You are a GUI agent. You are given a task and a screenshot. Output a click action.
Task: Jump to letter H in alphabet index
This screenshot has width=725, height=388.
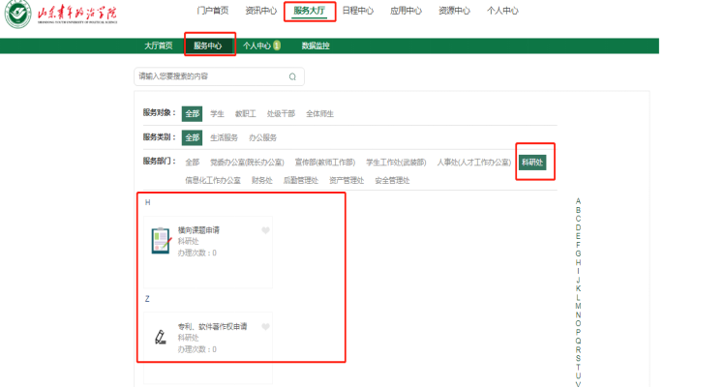pyautogui.click(x=578, y=262)
